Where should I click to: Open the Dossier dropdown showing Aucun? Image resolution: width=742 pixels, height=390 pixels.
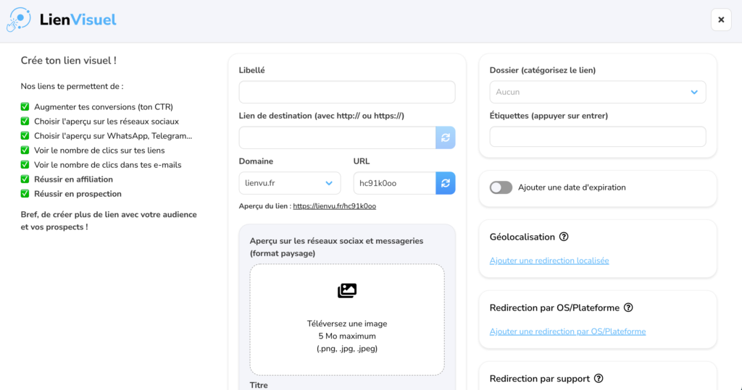598,92
